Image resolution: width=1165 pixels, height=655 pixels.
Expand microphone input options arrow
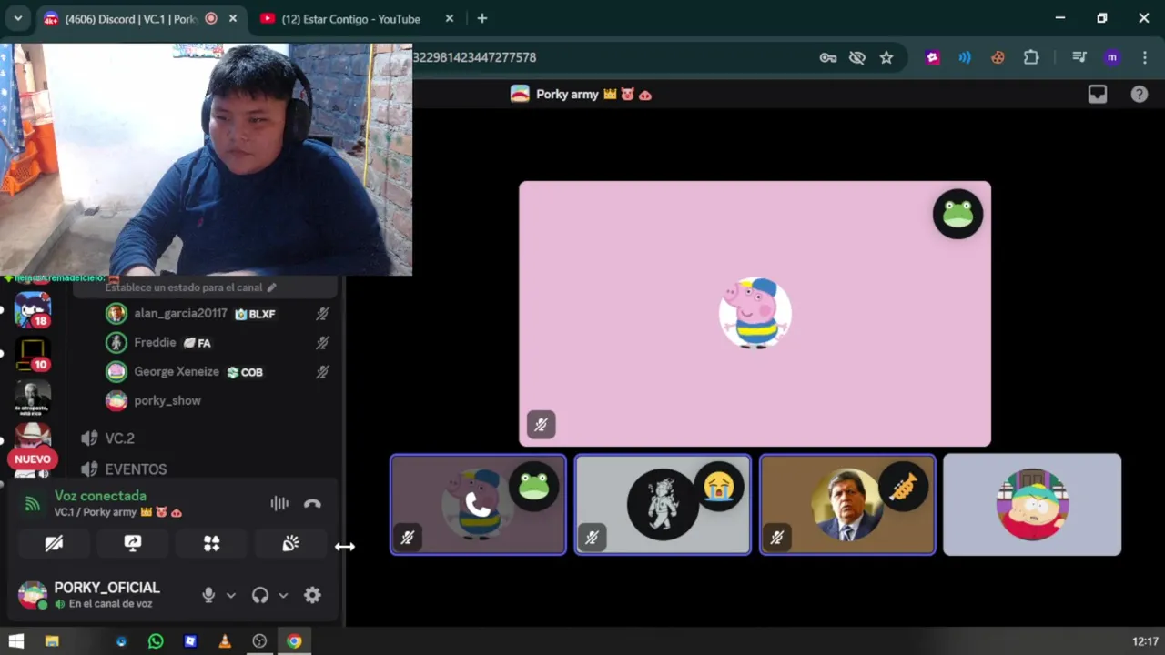click(x=231, y=595)
